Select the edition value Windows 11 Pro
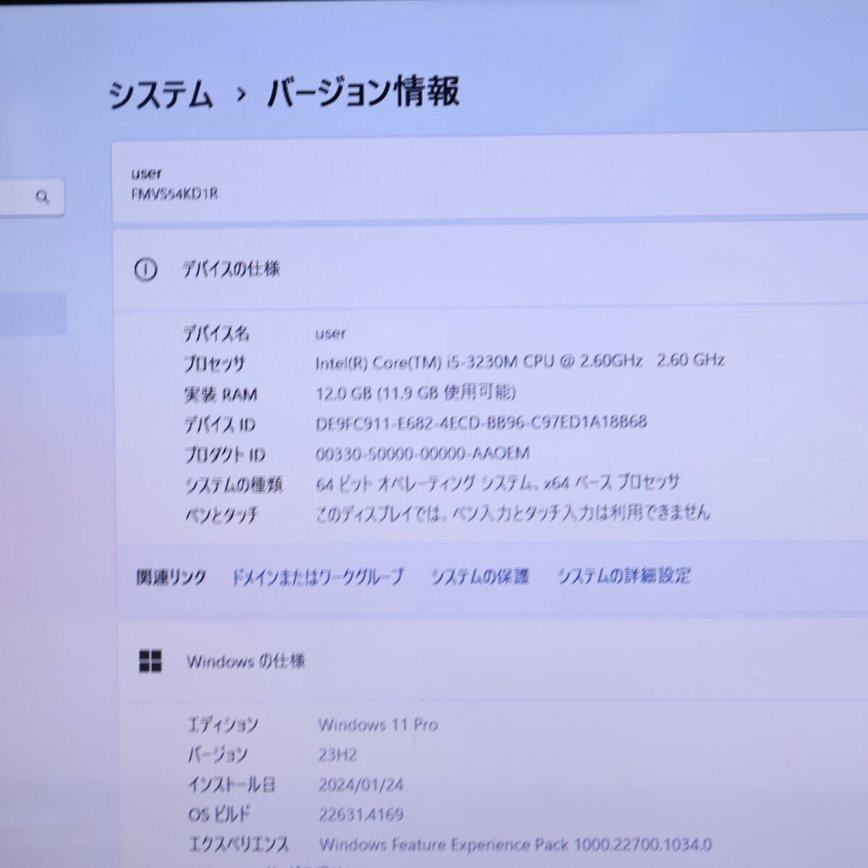The width and height of the screenshot is (868, 868). [x=378, y=725]
